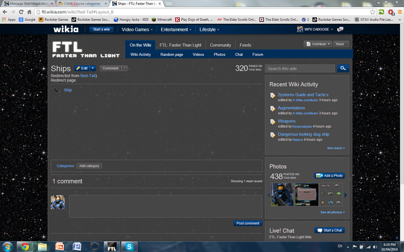Open the notifications speech bubble icon

pos(340,30)
